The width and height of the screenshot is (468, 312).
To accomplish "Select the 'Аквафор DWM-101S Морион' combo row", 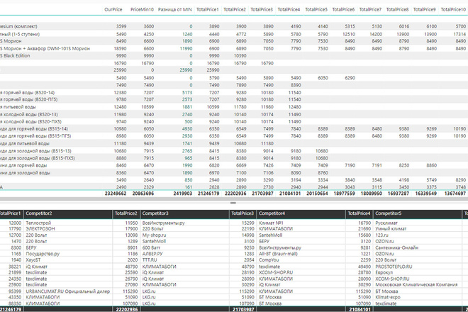I will pyautogui.click(x=234, y=48).
